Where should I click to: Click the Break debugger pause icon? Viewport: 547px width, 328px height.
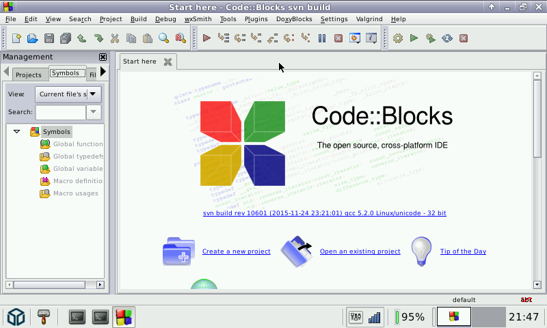(322, 38)
